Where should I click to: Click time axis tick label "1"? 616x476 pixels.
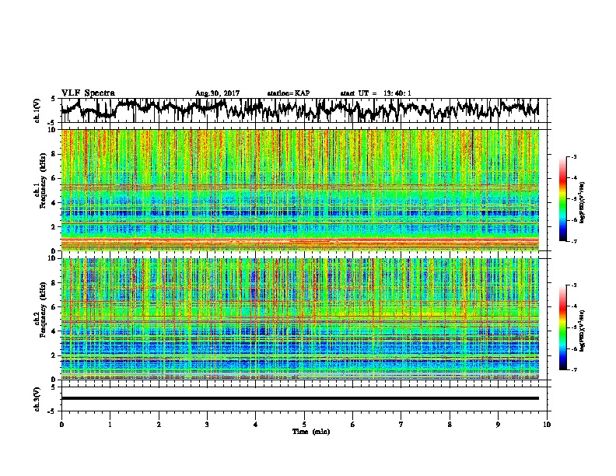pyautogui.click(x=110, y=425)
